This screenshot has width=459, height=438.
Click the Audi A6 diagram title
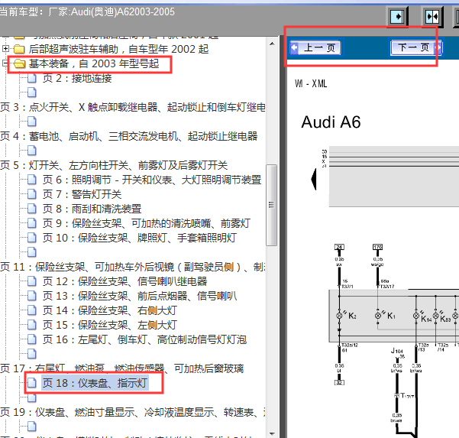331,122
